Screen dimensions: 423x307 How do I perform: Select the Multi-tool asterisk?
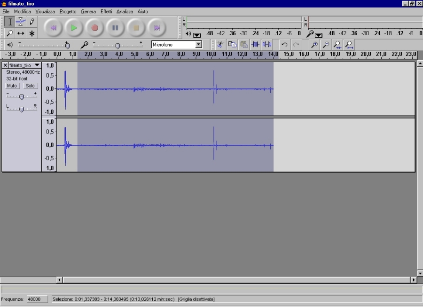point(32,33)
